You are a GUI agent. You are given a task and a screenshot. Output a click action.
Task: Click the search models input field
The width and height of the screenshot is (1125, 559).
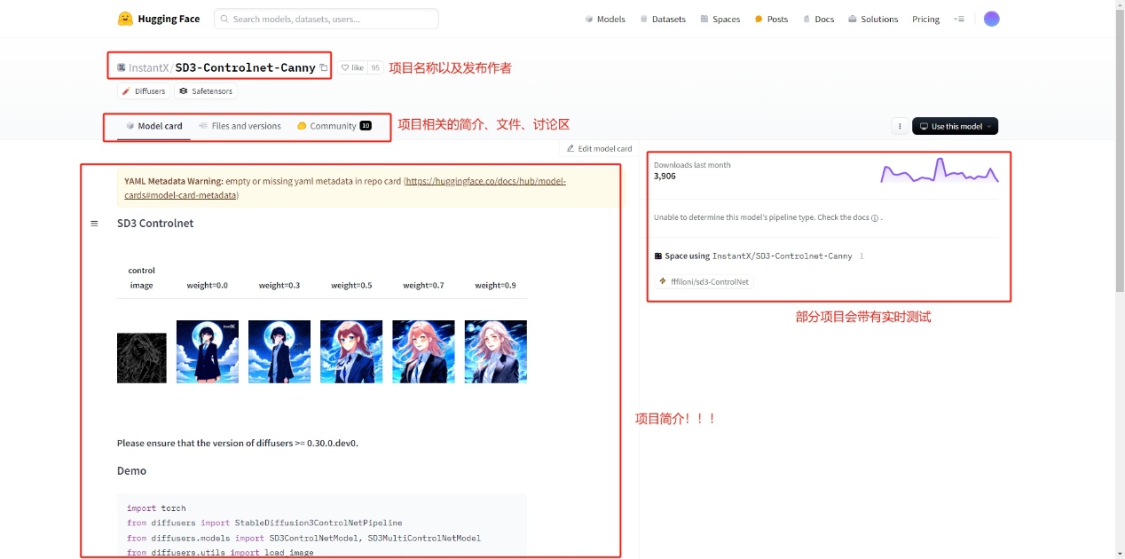click(326, 19)
